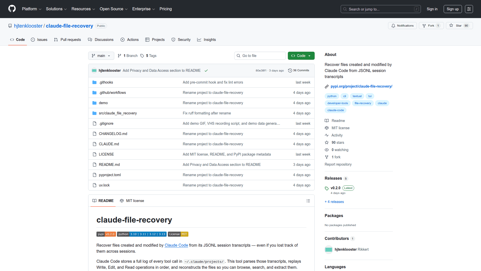Fork the repository
The image size is (481, 271).
[431, 26]
